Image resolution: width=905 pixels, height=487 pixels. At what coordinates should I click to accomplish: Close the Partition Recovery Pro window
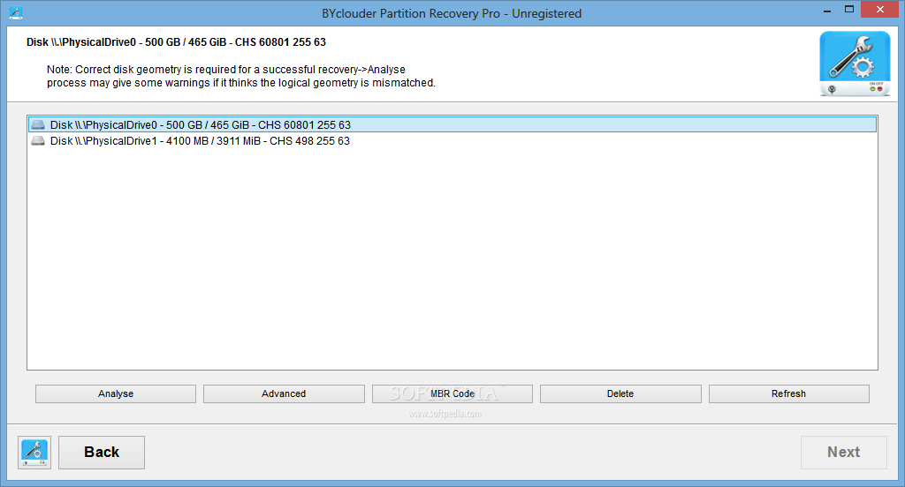click(x=880, y=9)
